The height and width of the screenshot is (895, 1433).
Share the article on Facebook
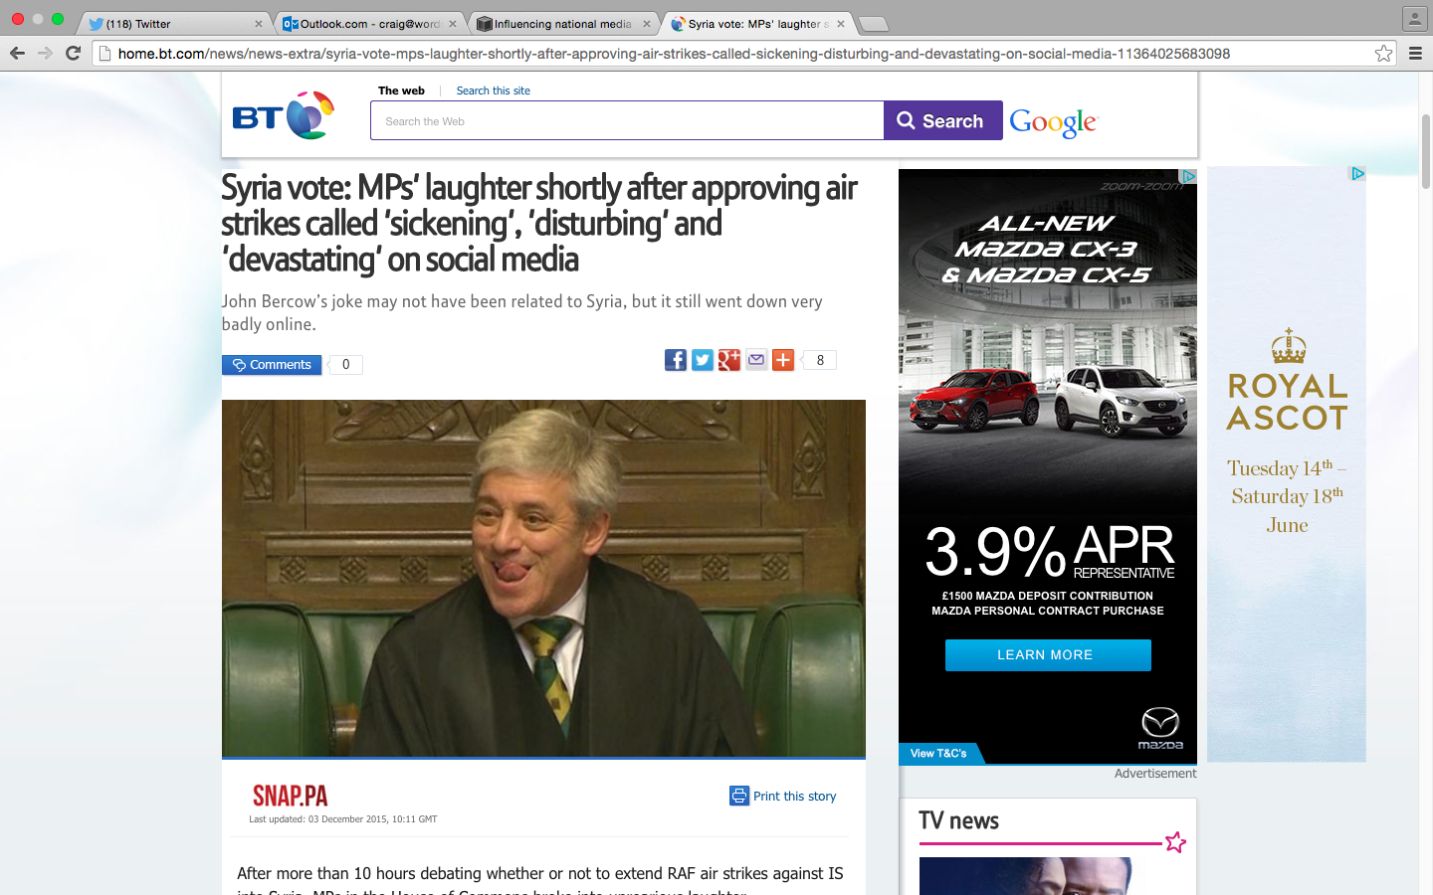[x=676, y=360]
